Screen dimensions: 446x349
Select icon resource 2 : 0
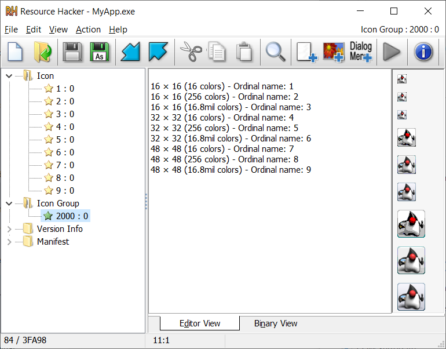click(59, 101)
